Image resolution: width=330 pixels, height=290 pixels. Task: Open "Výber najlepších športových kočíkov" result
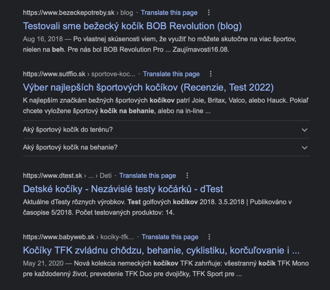[148, 87]
